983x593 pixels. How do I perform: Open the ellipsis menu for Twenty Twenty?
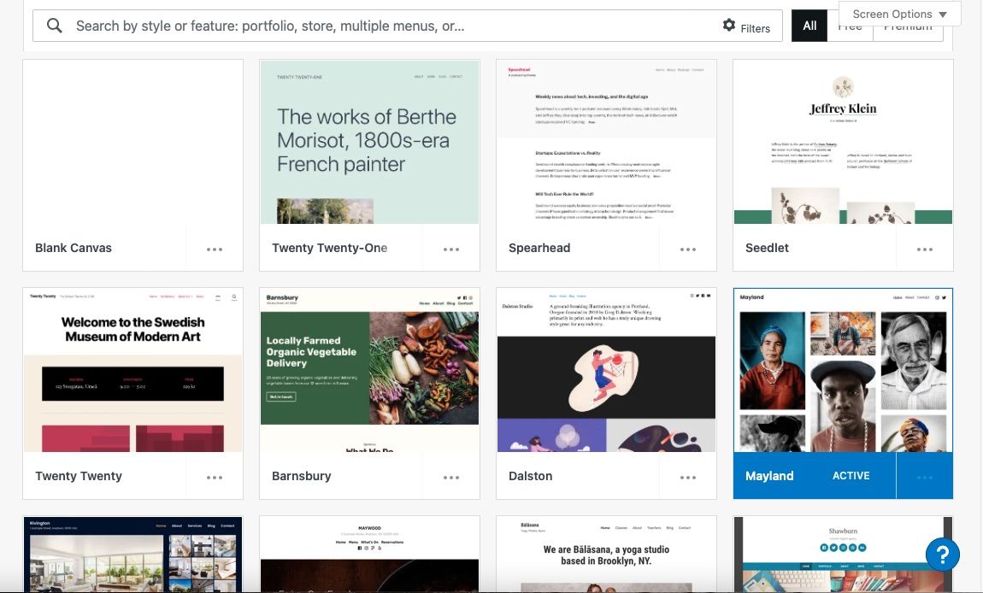pos(214,476)
